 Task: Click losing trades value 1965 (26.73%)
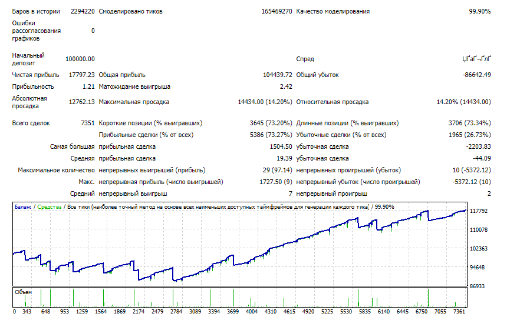coord(469,135)
